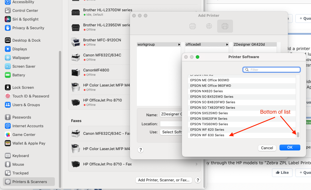Open Control Center settings icon
Image resolution: width=311 pixels, height=190 pixels.
point(8,10)
